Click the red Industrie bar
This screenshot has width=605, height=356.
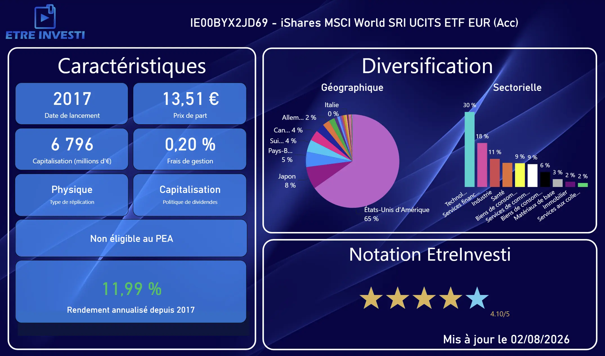point(495,173)
